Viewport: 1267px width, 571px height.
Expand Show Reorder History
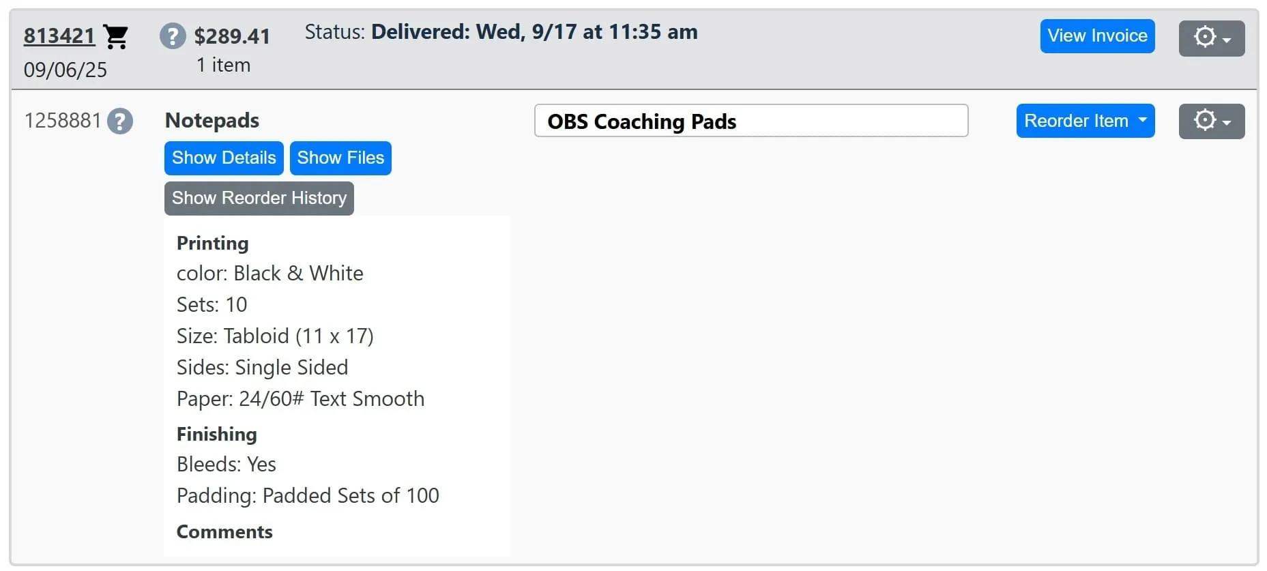pos(259,199)
